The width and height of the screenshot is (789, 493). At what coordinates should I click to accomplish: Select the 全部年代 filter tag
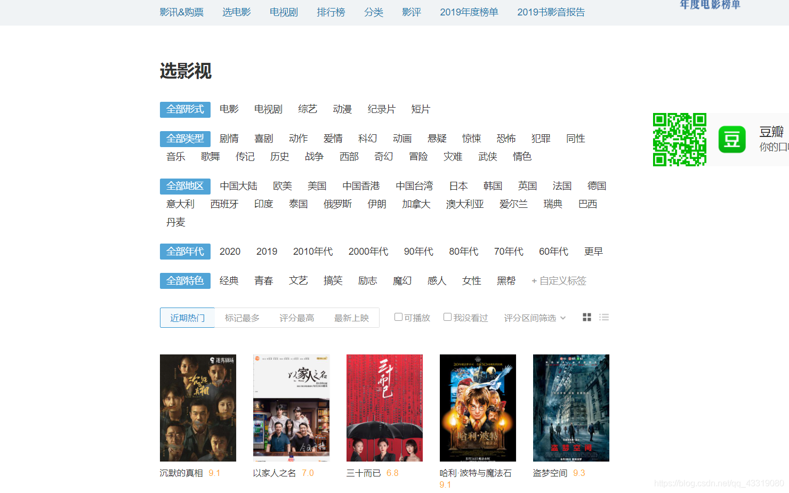tap(185, 252)
